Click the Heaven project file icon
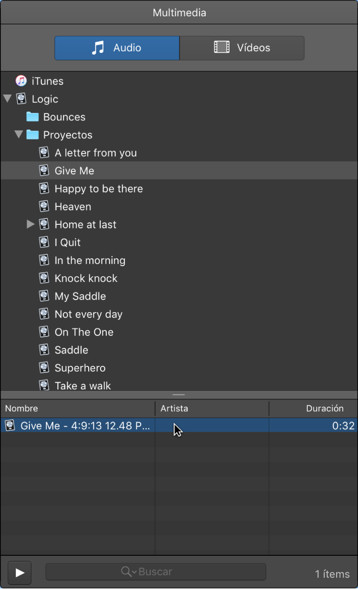The width and height of the screenshot is (358, 589). [44, 207]
